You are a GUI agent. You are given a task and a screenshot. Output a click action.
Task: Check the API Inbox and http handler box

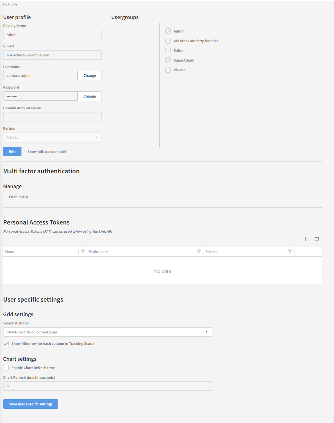(168, 41)
